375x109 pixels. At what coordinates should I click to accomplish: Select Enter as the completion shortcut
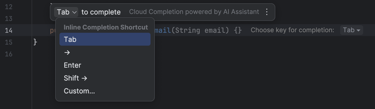click(x=105, y=65)
